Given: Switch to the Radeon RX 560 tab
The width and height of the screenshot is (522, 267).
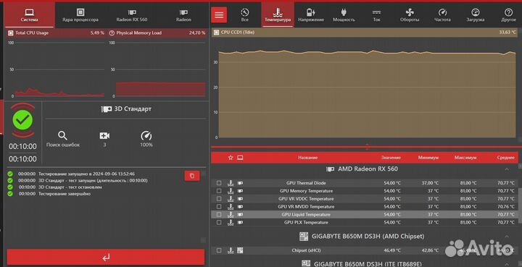Looking at the screenshot, I should [x=132, y=15].
